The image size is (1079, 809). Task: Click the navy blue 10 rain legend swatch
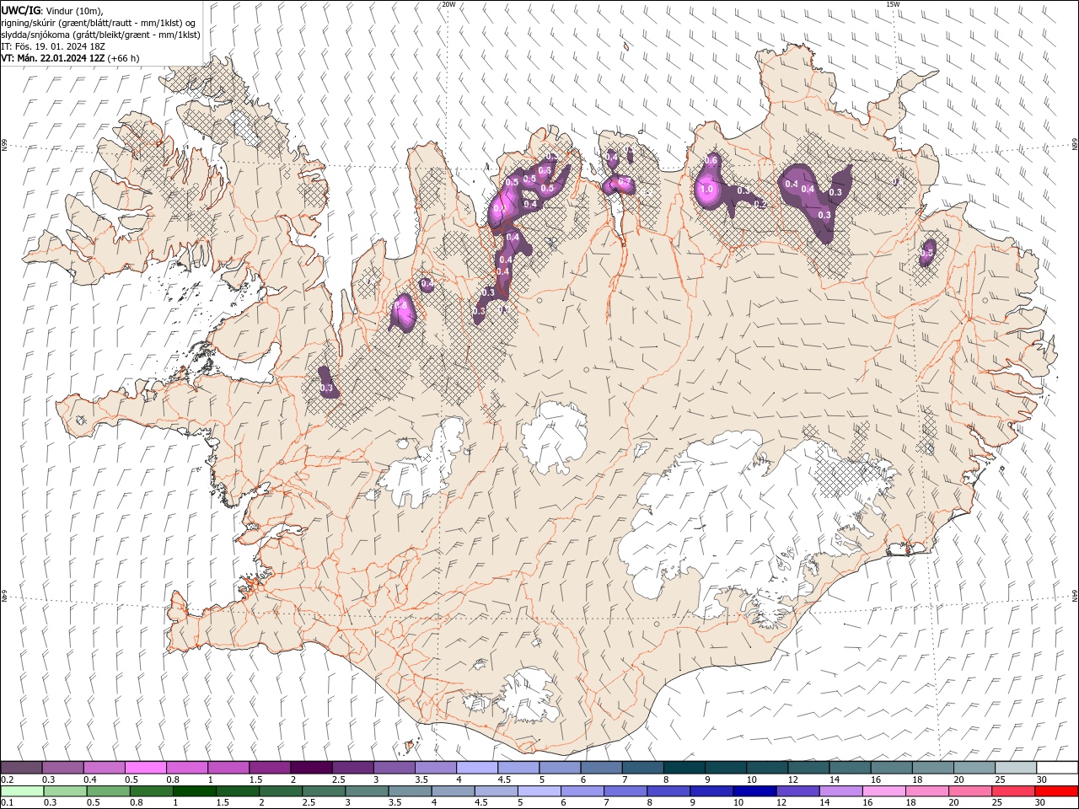click(754, 791)
